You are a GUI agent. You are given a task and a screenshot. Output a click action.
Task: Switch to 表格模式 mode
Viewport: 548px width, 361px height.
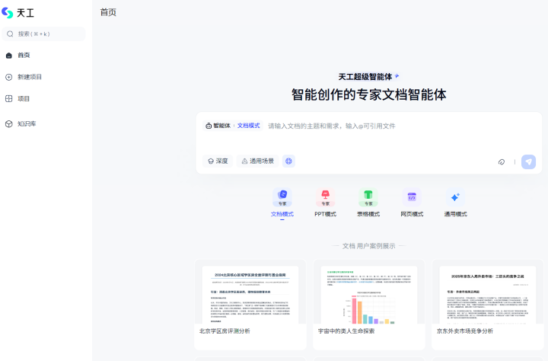tap(368, 197)
